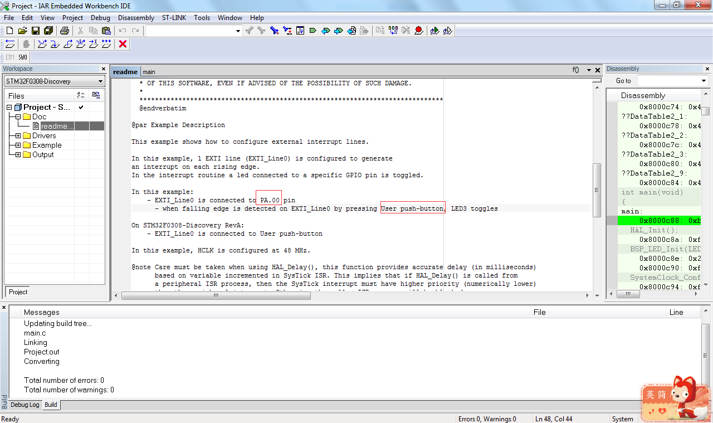713x423 pixels.
Task: Toggle breakpoint with the red circle icon
Action: [x=418, y=31]
